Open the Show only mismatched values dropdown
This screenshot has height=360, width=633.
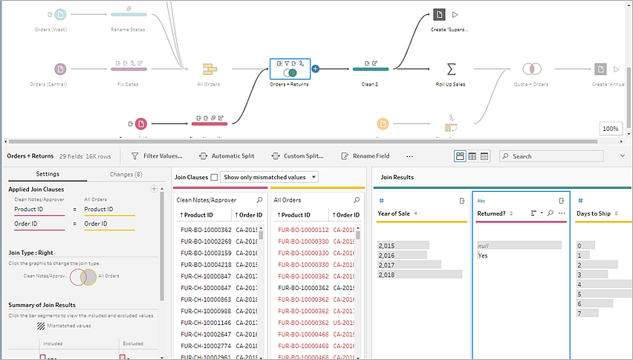269,177
